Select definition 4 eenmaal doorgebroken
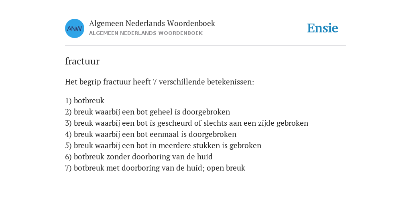This screenshot has width=411, height=205. pyautogui.click(x=151, y=135)
